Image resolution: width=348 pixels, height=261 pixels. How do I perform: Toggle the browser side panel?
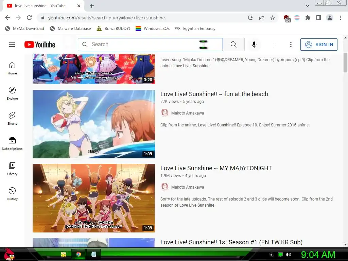[x=319, y=18]
